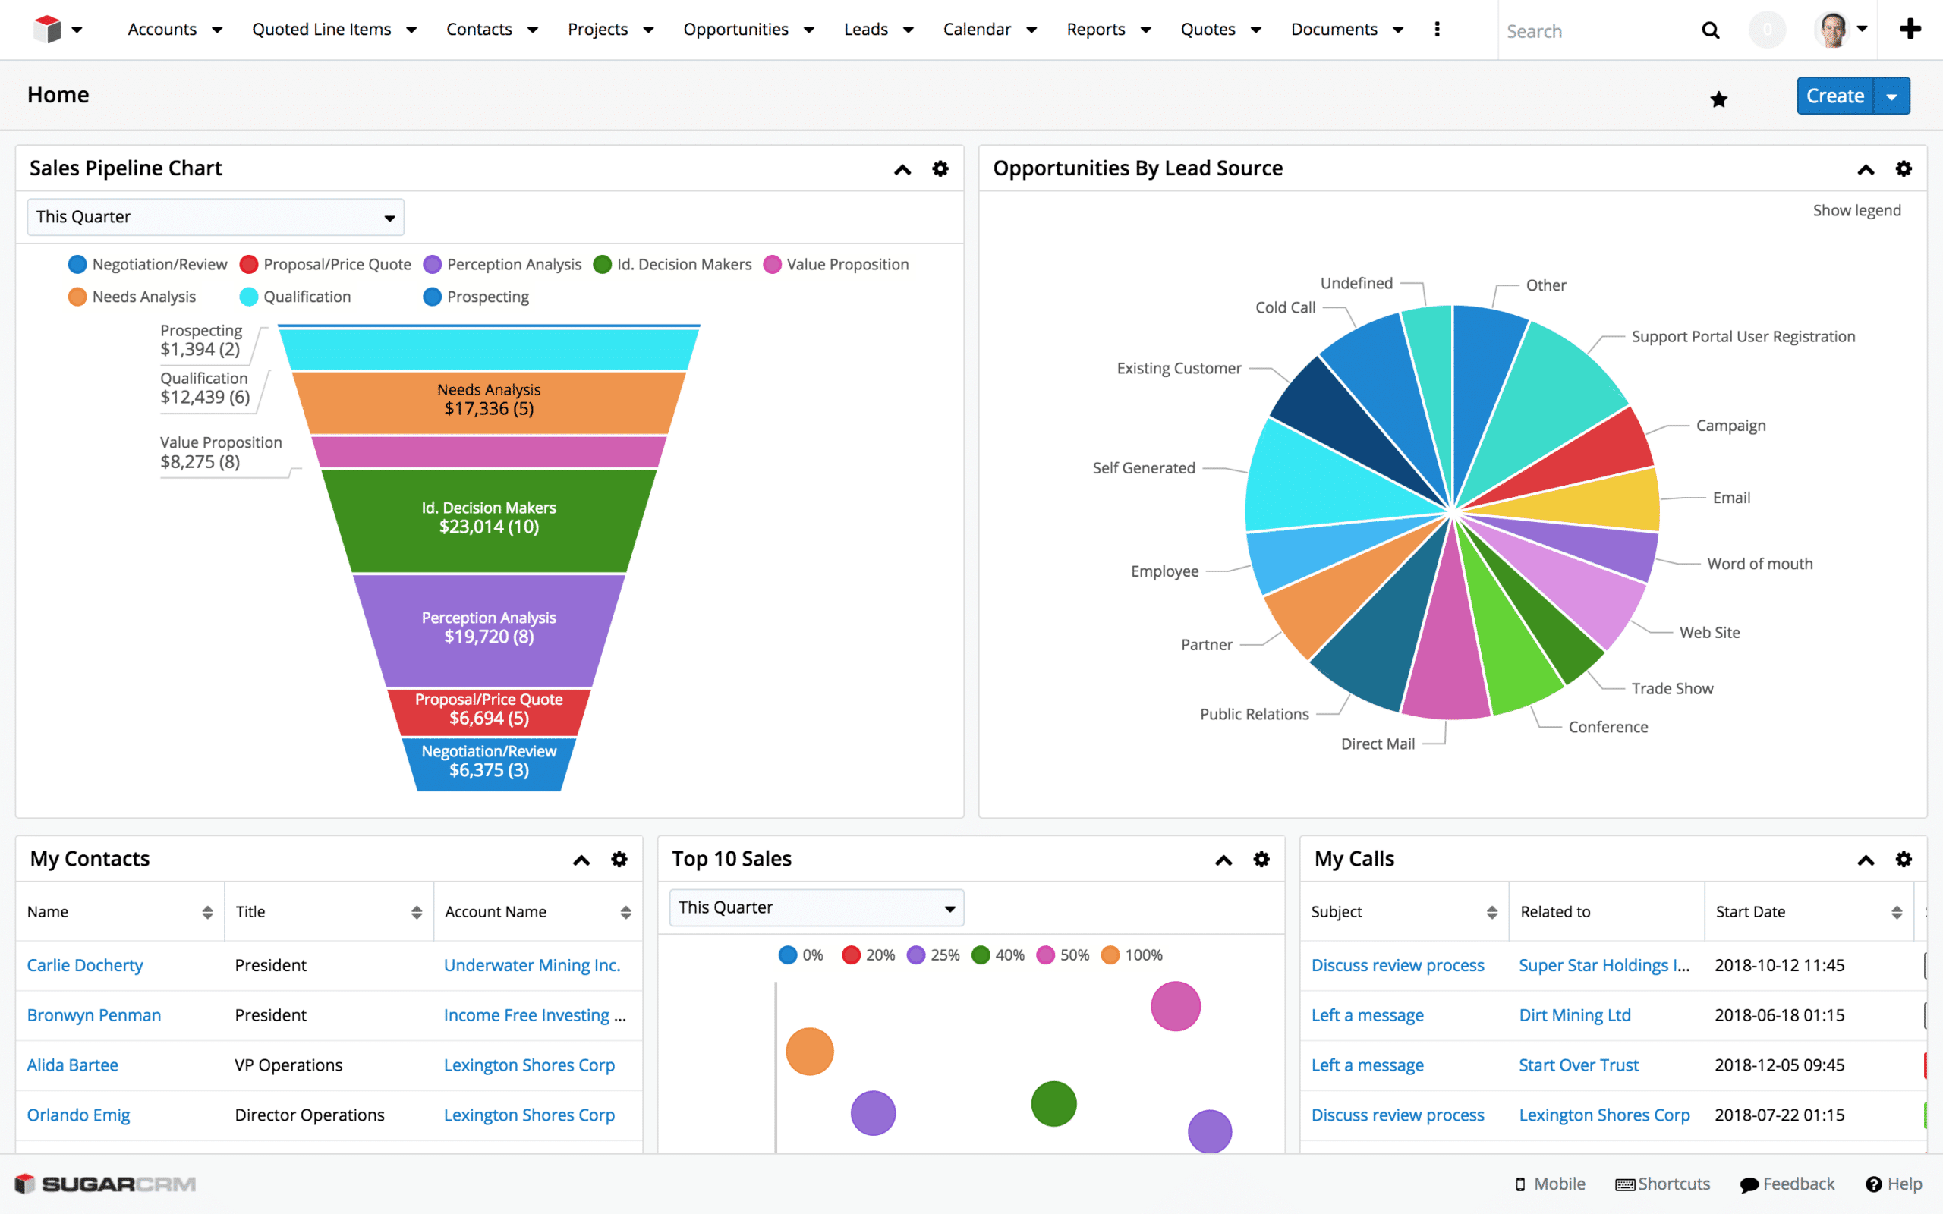Image resolution: width=1943 pixels, height=1214 pixels.
Task: Click the Carlie Docherty contact link
Action: (x=85, y=964)
